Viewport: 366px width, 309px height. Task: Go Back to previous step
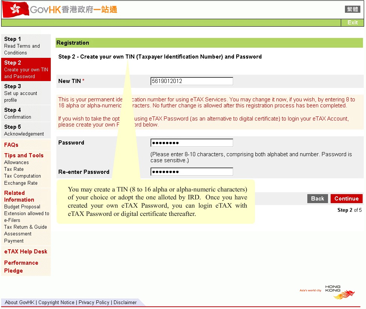coord(317,199)
